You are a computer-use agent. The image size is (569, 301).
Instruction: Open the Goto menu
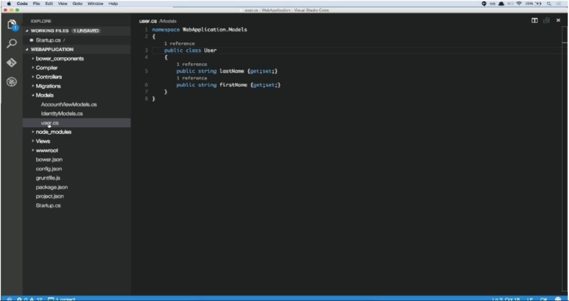(77, 3)
